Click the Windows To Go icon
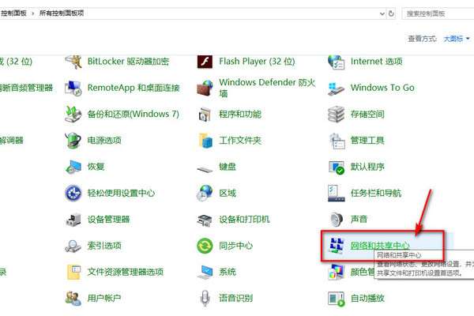474x316 pixels. click(x=337, y=88)
